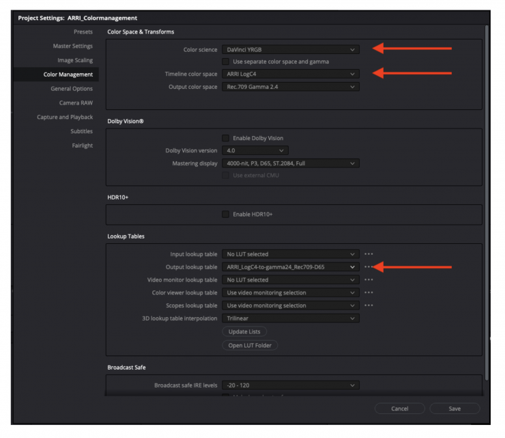Expand the Timeline color space dropdown
505x438 pixels.
290,74
